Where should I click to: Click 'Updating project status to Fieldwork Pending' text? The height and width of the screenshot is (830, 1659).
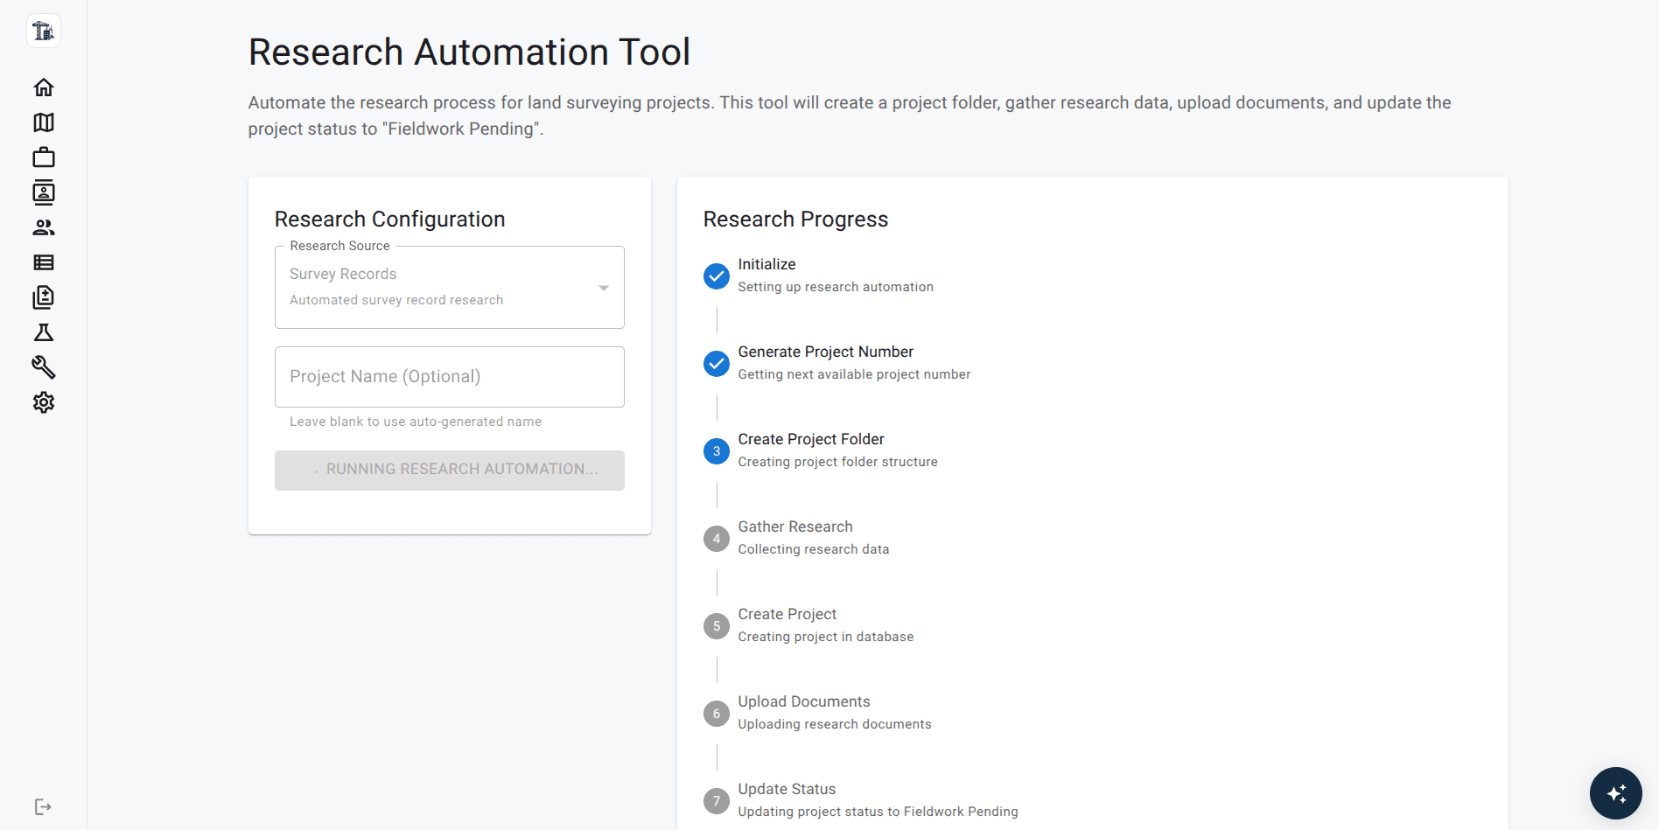(878, 812)
